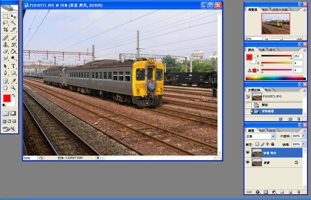The height and width of the screenshot is (200, 311).
Task: Switch to the Styles tab
Action: [x=272, y=50]
